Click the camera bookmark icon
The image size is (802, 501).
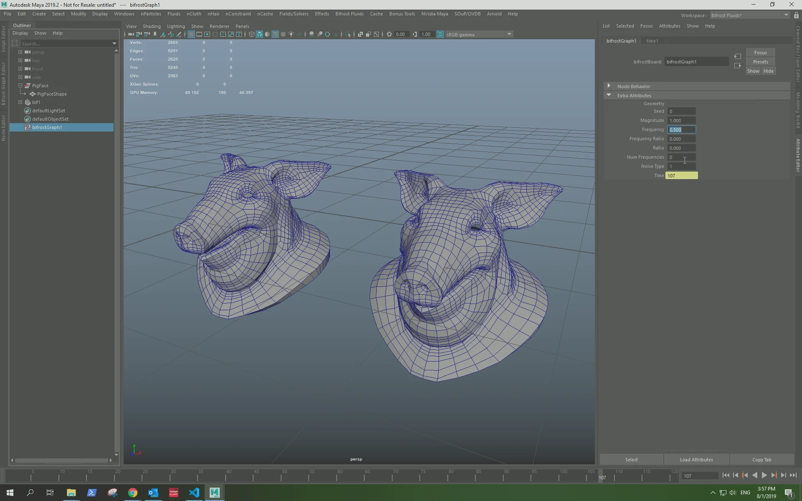coord(155,34)
